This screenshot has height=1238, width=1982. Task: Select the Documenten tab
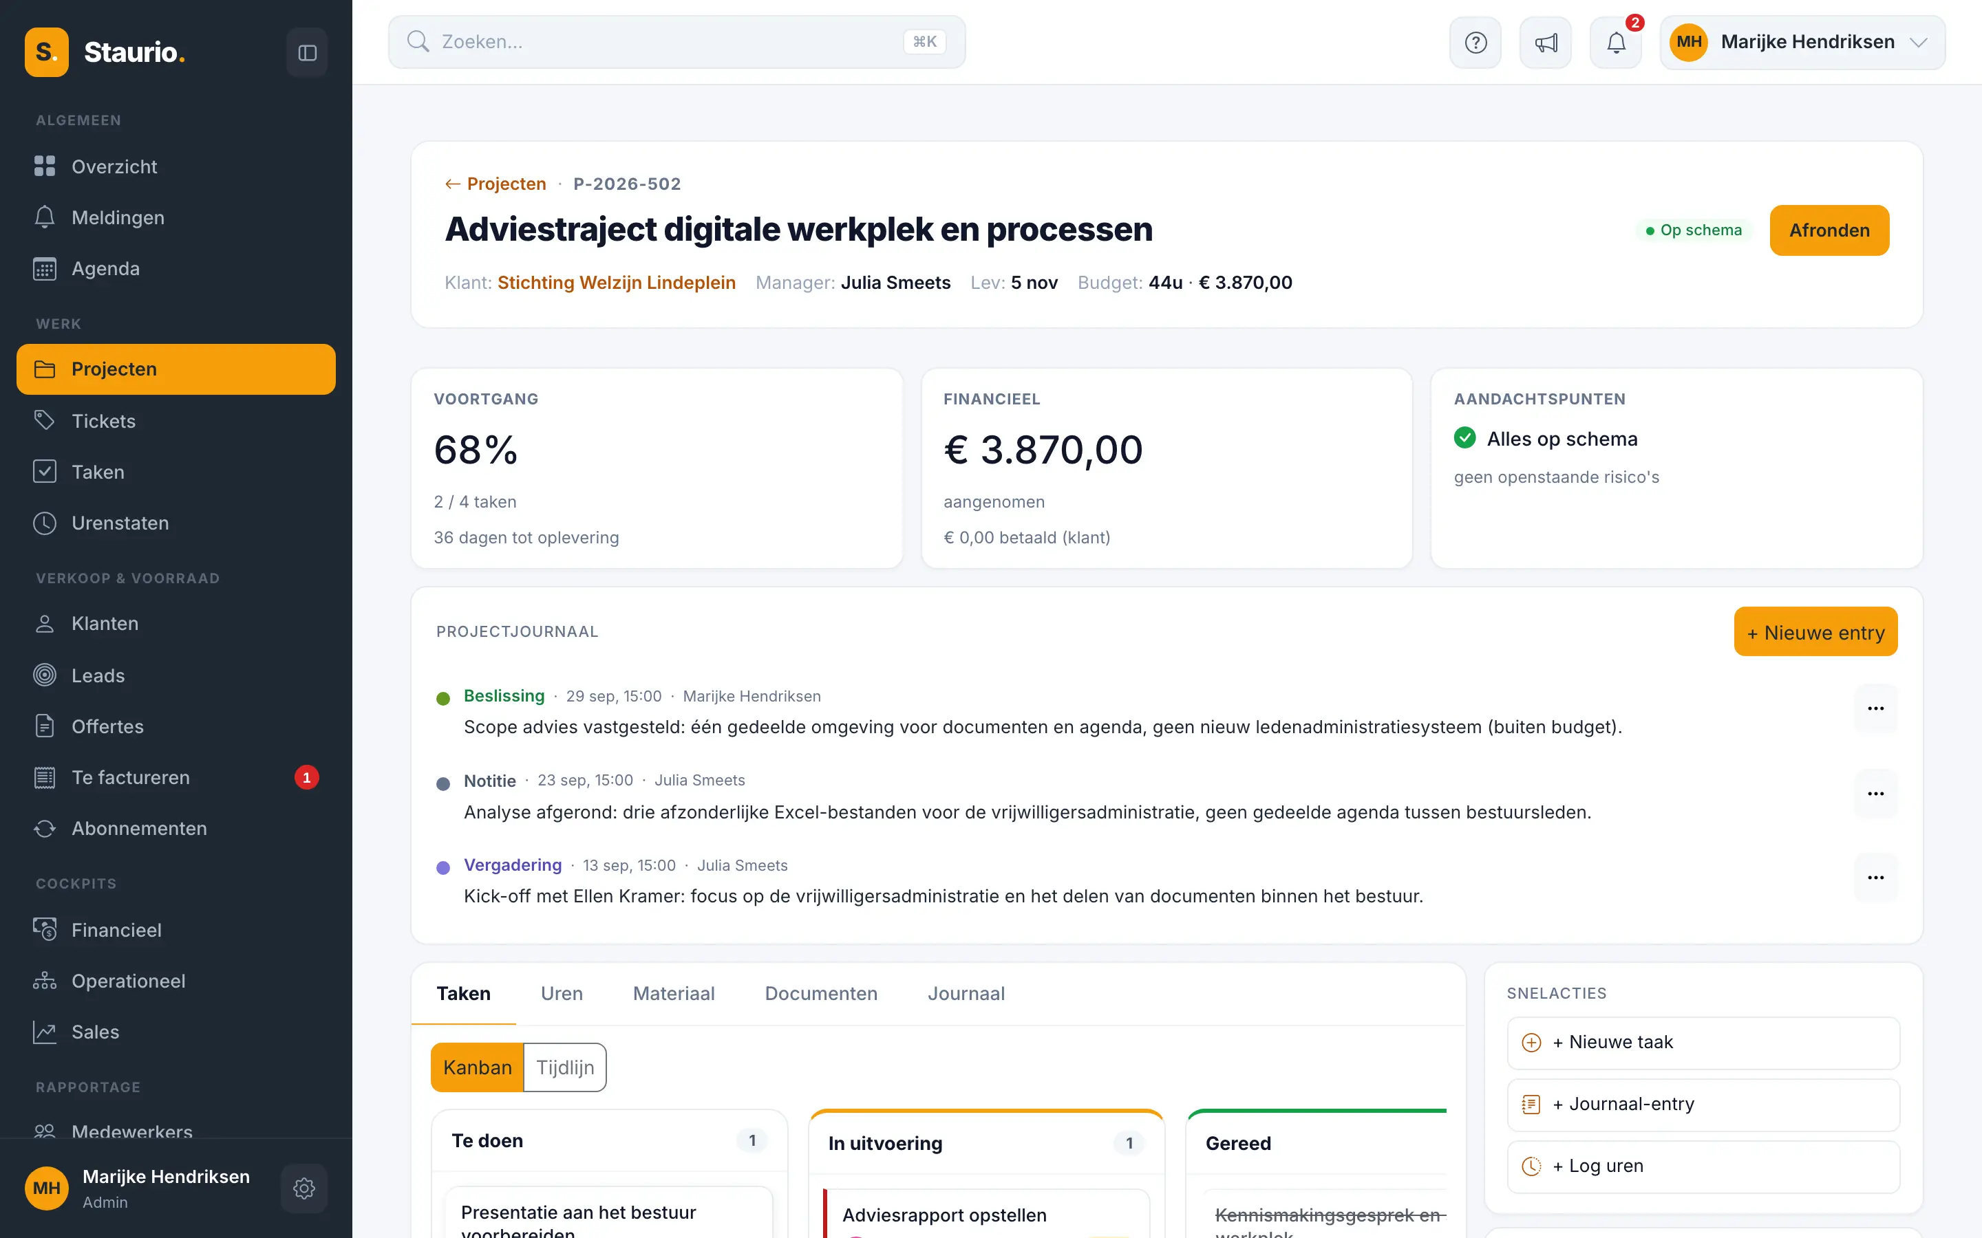pyautogui.click(x=822, y=994)
